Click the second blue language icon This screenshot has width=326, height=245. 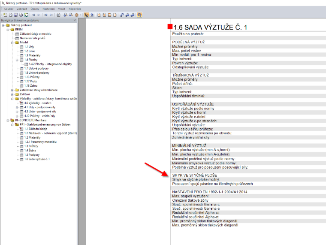click(x=127, y=15)
